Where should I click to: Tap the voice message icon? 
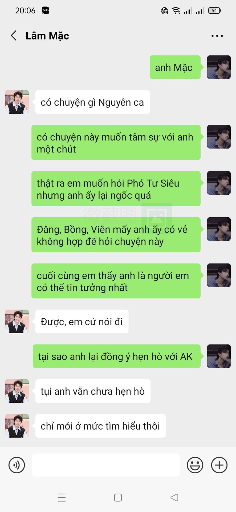(17, 465)
